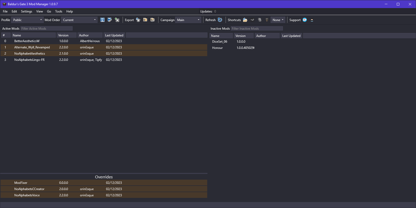Screen dimensions: 416x208
Task: Select the ModFixer override
Action: [104, 183]
